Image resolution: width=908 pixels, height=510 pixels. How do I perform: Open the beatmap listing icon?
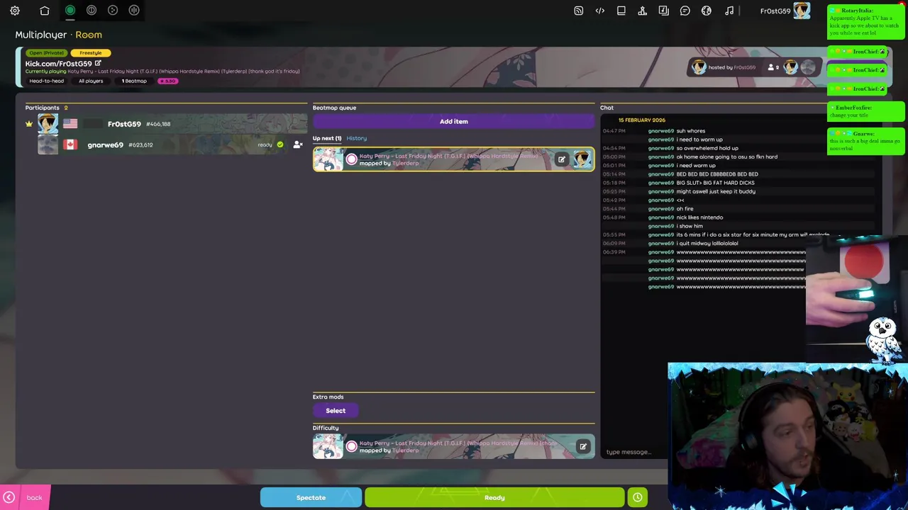pyautogui.click(x=664, y=11)
